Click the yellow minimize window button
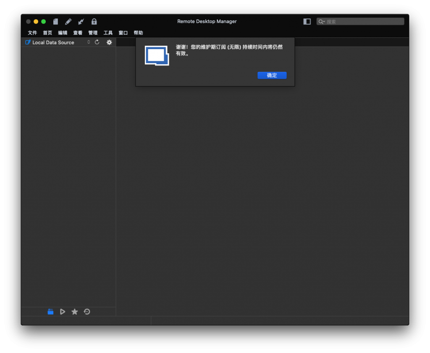This screenshot has width=430, height=353. 36,21
